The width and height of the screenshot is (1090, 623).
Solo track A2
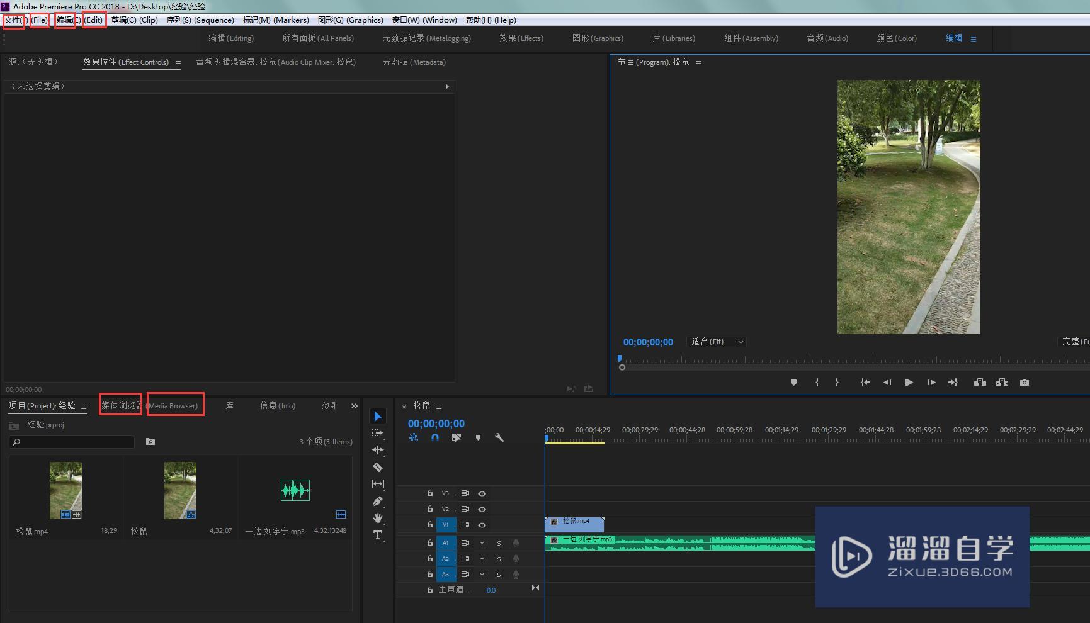499,559
